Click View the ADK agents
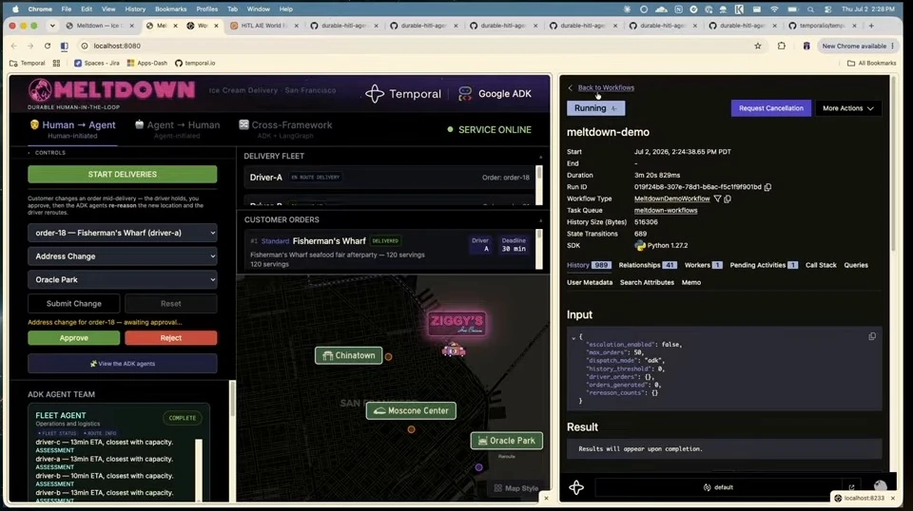This screenshot has height=511, width=913. [123, 364]
